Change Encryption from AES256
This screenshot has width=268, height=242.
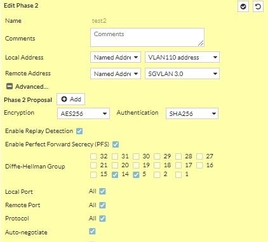click(x=83, y=113)
